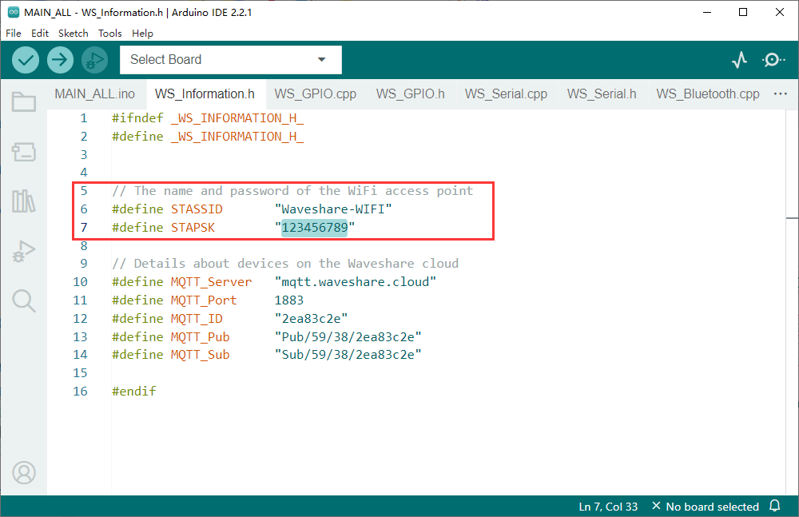Click the #ifndef _WS_INFORMATION_H_ line
The width and height of the screenshot is (799, 517).
[x=208, y=118]
